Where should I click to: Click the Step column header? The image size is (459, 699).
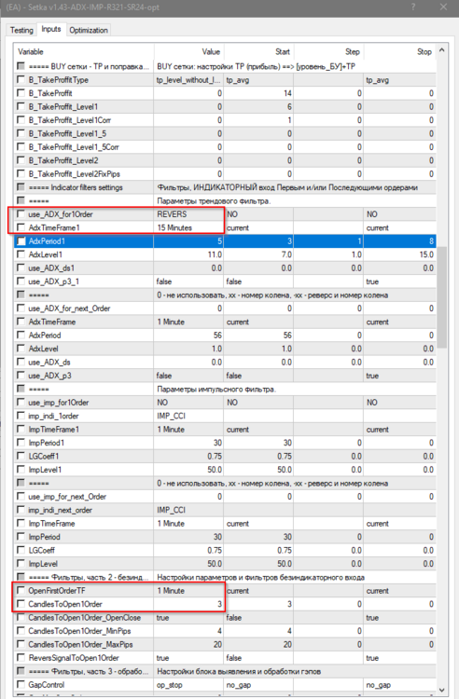pos(328,51)
